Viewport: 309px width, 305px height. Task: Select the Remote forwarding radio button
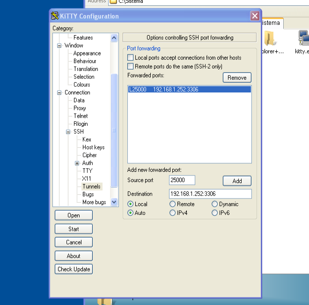point(172,204)
